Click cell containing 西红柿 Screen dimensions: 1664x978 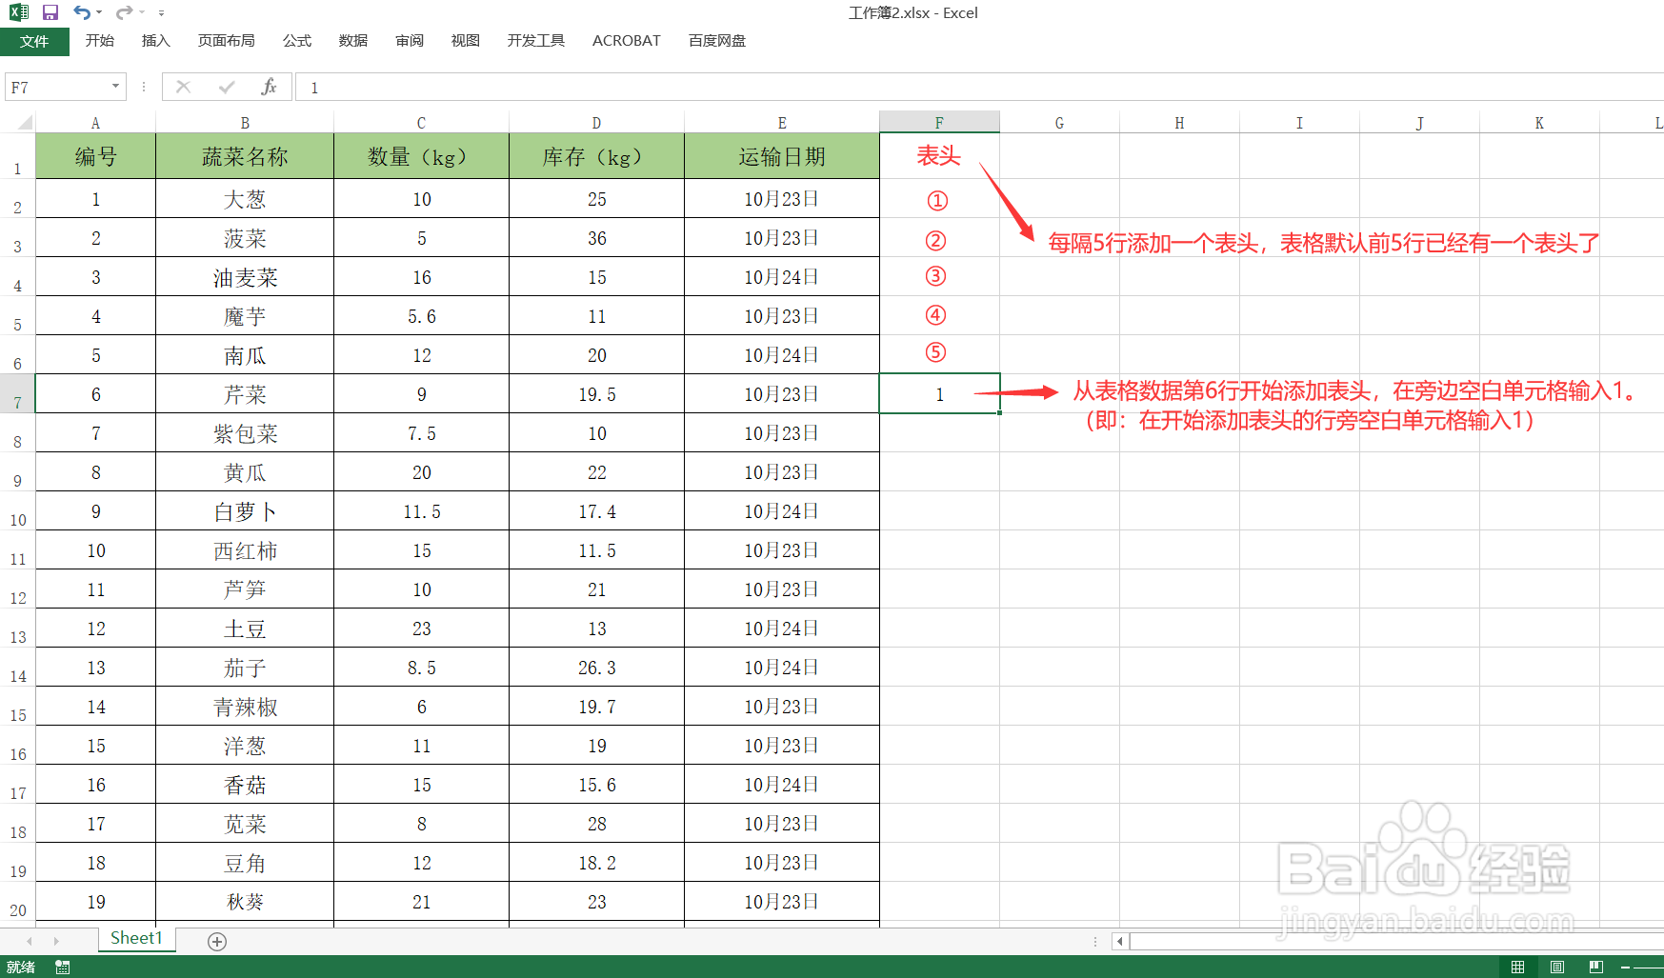(245, 550)
